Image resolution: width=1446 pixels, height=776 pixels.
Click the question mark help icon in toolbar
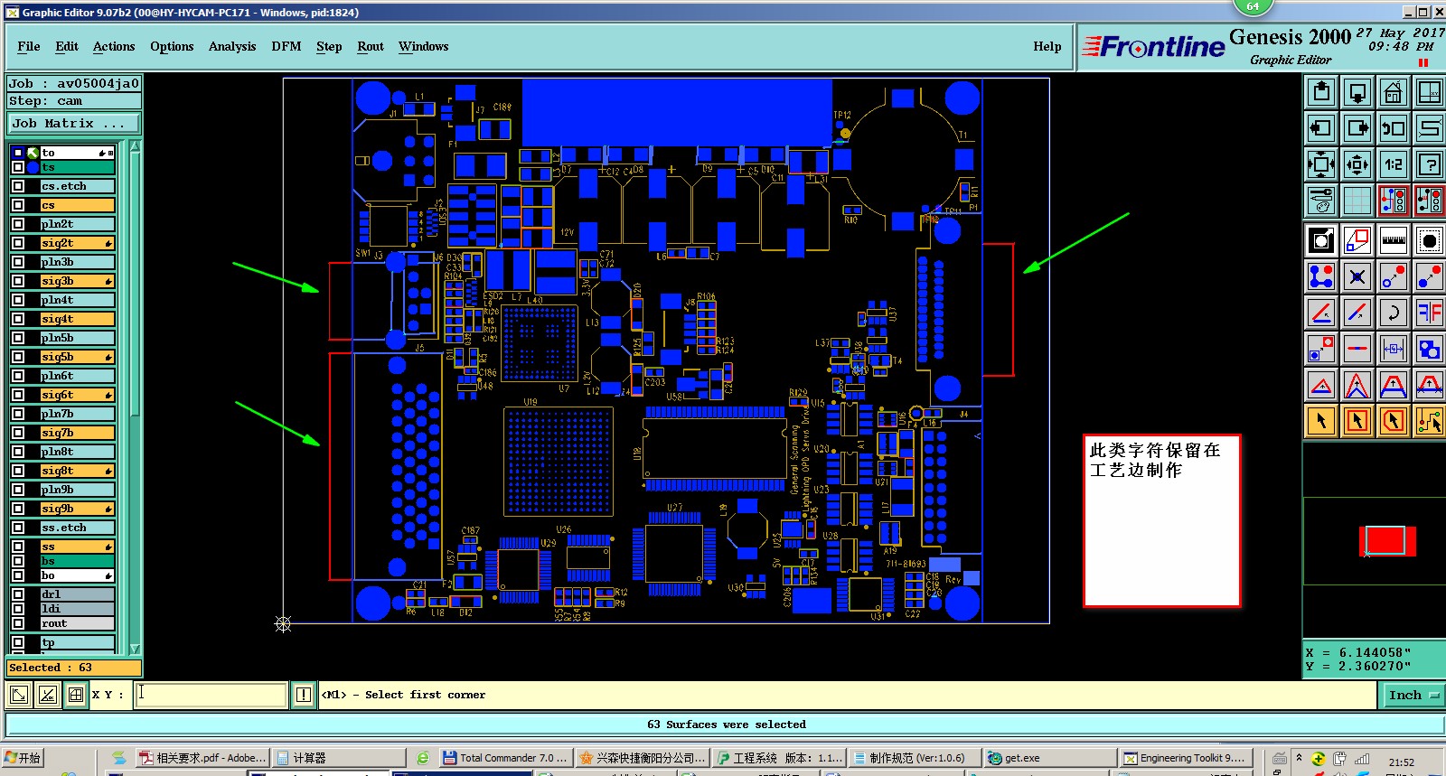[x=1429, y=164]
